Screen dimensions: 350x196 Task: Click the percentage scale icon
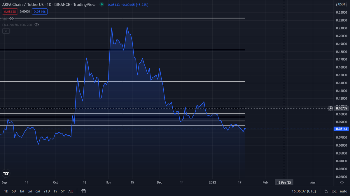(x=326, y=191)
